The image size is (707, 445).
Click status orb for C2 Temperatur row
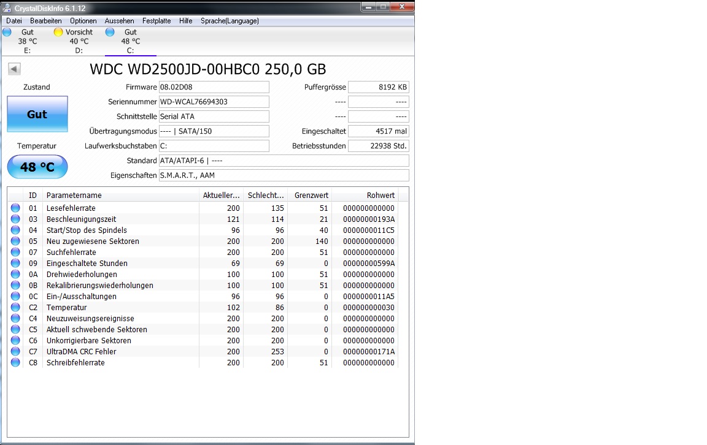(15, 307)
